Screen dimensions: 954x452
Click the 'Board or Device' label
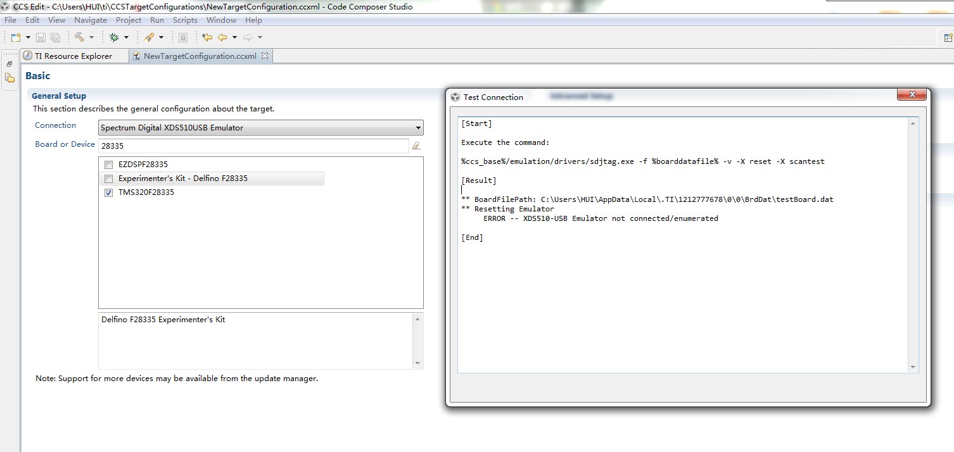coord(65,144)
